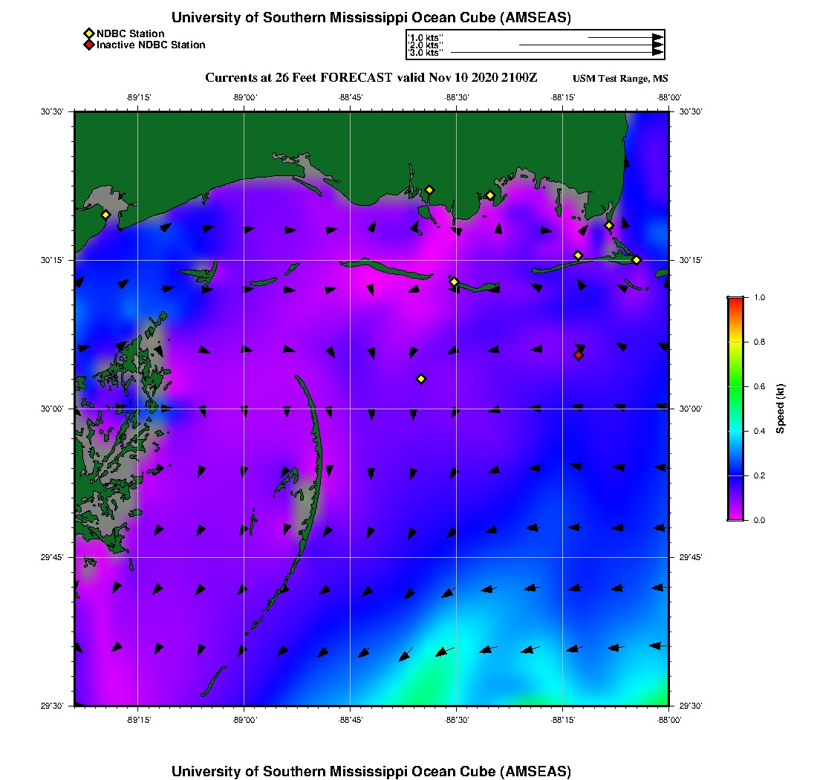The height and width of the screenshot is (780, 817).
Task: Select yellow station marker just below 30°15' gridline
Action: click(x=454, y=282)
